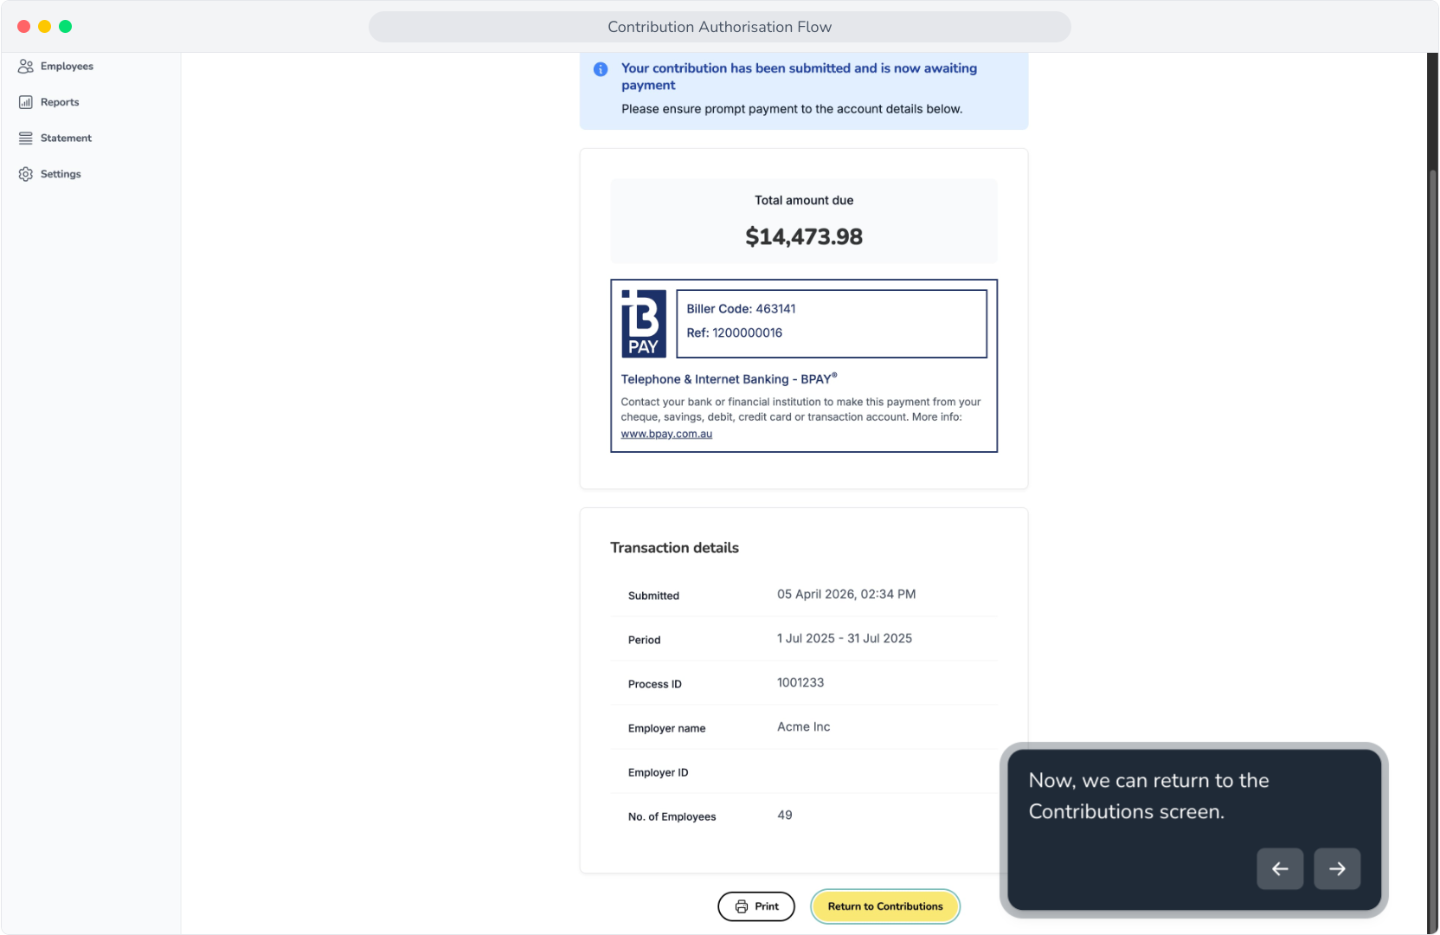Image resolution: width=1440 pixels, height=935 pixels.
Task: Open the Reports menu item
Action: point(49,102)
